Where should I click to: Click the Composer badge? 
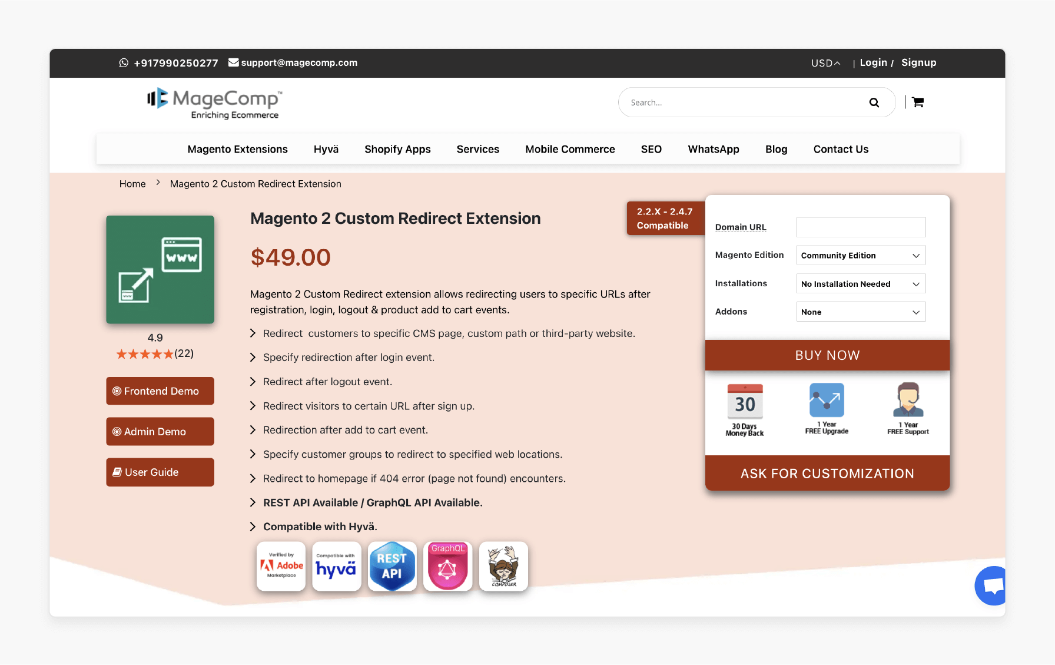pos(503,566)
